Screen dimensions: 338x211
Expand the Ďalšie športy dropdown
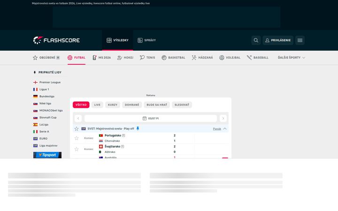pos(291,58)
